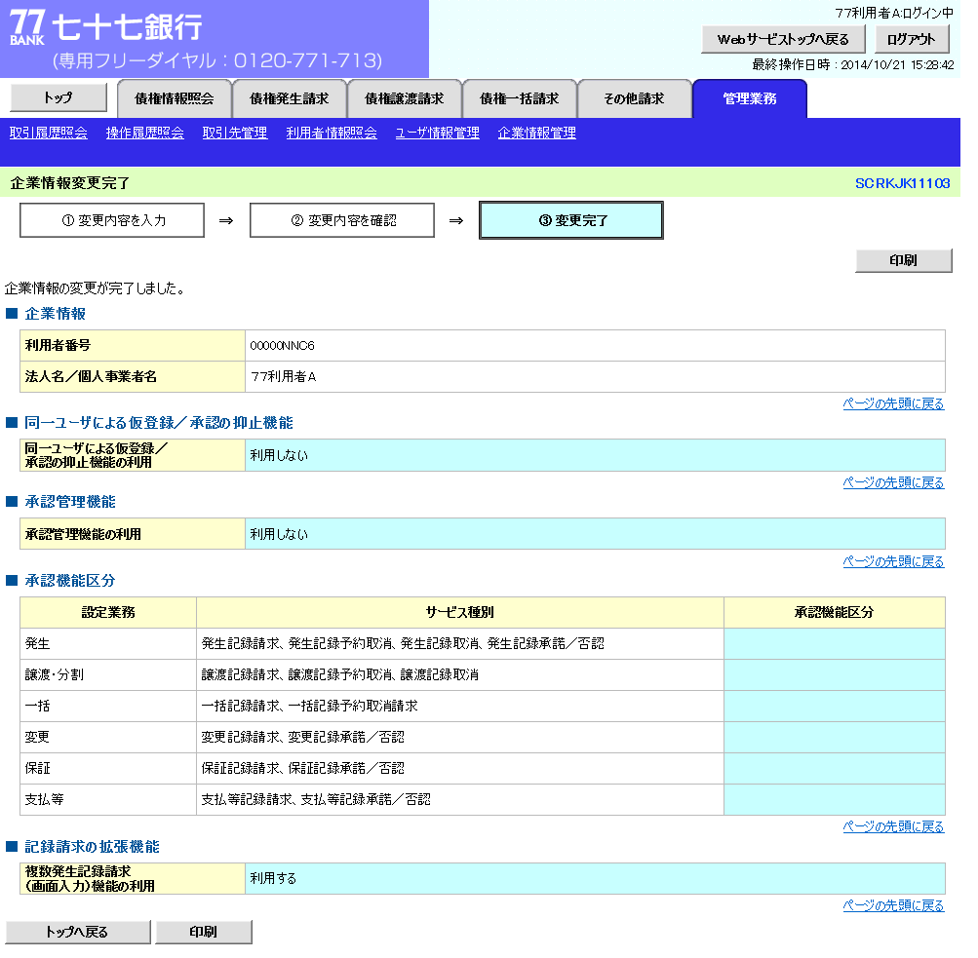Click the 設定業務 column header
This screenshot has height=958, width=978.
coord(108,613)
